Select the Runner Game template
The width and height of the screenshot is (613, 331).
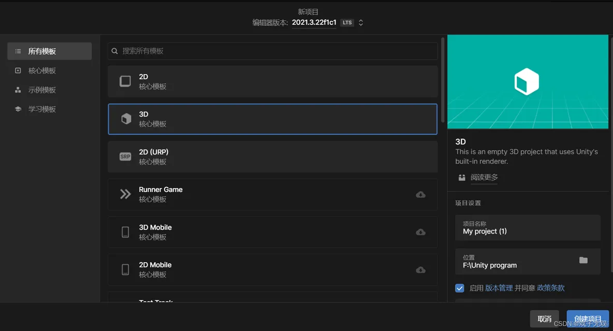[272, 194]
